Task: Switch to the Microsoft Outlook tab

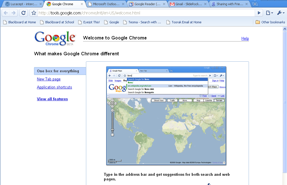Action: [106, 4]
